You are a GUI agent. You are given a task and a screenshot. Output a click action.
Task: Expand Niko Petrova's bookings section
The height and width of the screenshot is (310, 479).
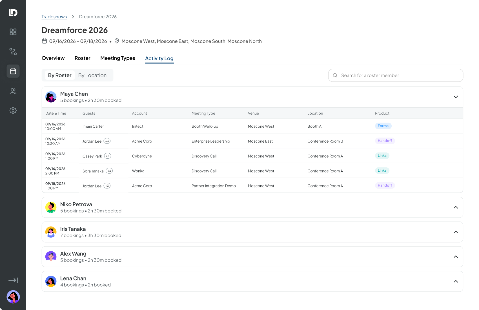(x=456, y=207)
